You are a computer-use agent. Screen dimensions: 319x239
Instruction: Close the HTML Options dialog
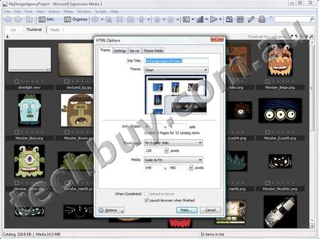(x=217, y=39)
